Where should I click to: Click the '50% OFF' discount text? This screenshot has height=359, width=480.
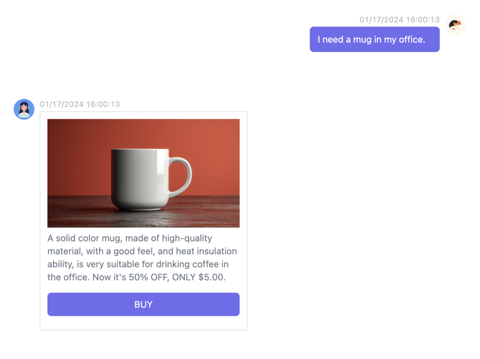point(148,277)
